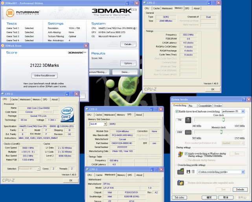Click the overclocking profile chip icon

pyautogui.click(x=180, y=171)
